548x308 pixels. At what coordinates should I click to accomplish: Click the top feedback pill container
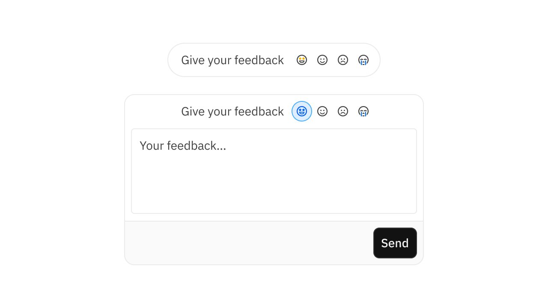[x=274, y=60]
